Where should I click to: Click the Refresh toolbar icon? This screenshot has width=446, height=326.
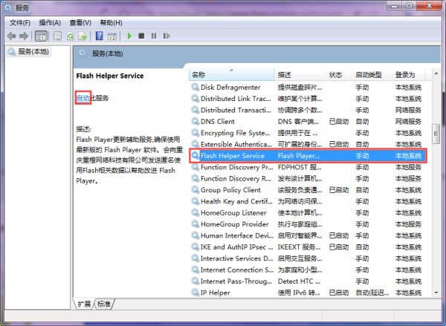pyautogui.click(x=71, y=36)
